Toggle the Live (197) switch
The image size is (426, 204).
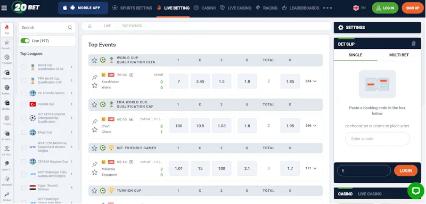[25, 40]
